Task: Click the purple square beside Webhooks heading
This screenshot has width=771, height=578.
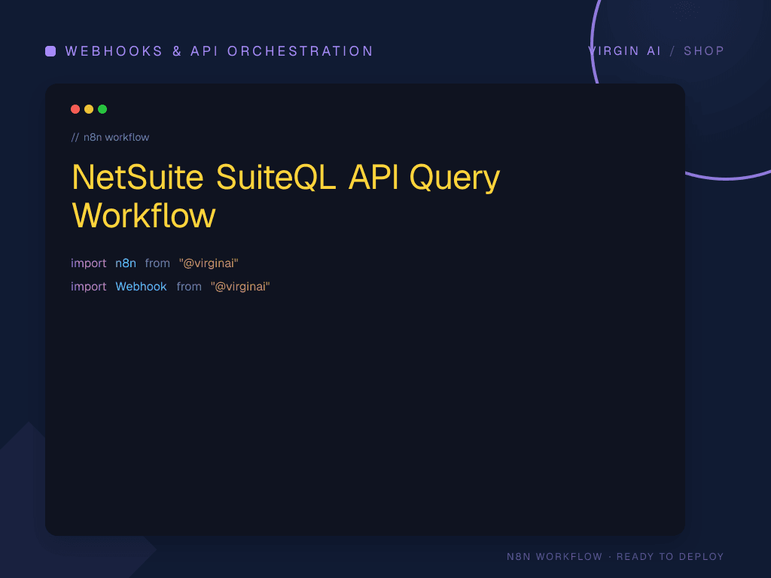Action: click(50, 51)
